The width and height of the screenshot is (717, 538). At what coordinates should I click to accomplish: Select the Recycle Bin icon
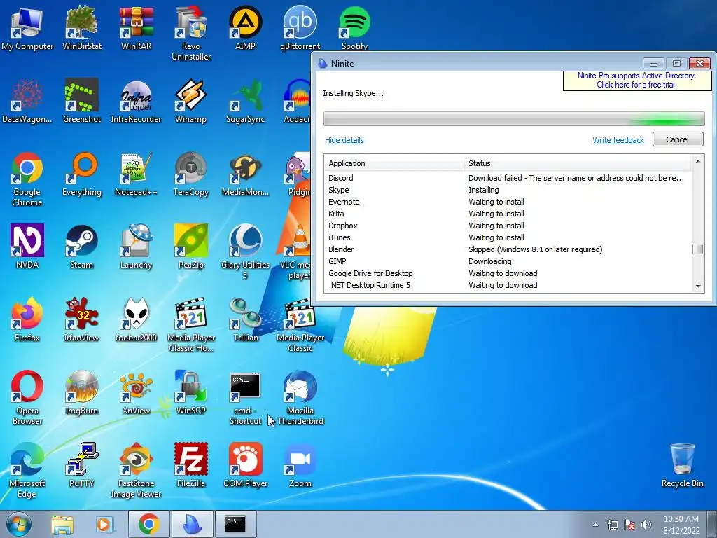(x=682, y=465)
